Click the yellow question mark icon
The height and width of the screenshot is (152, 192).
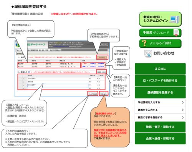(144, 43)
